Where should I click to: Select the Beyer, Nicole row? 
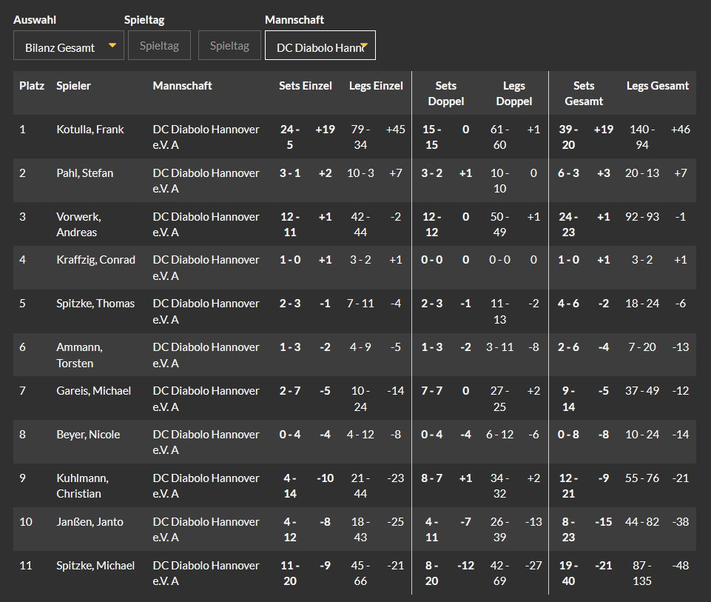(354, 442)
